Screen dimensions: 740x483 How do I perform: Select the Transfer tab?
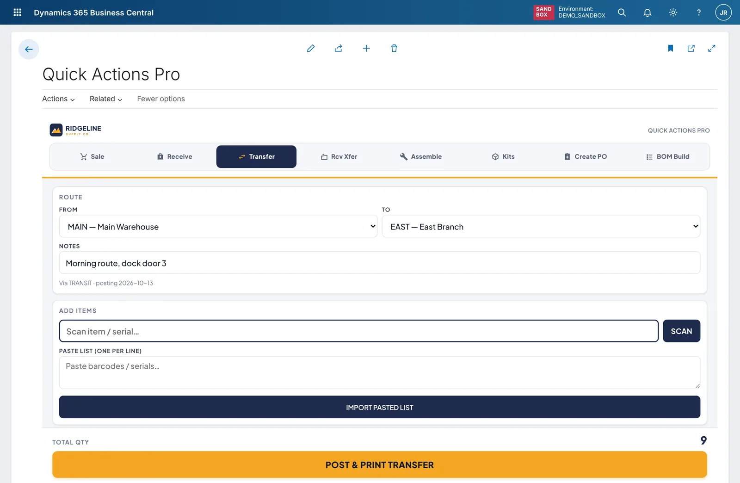tap(256, 156)
